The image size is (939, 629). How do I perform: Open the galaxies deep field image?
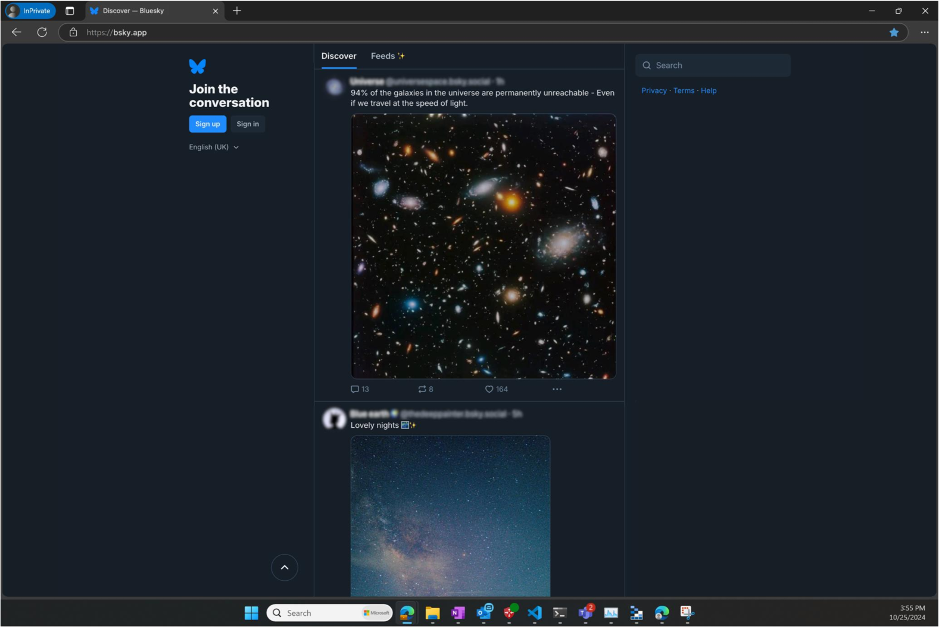[483, 246]
